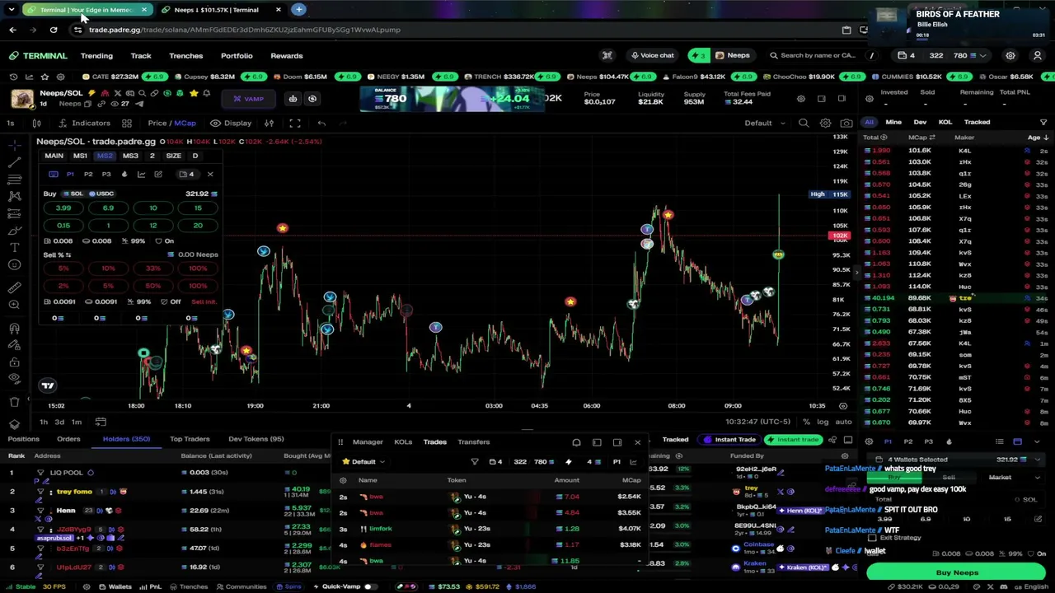This screenshot has width=1055, height=593.
Task: Close the floating buy/sell panel
Action: (210, 175)
